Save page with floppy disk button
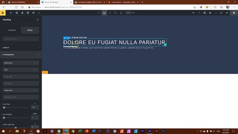The image size is (238, 134). point(234,13)
